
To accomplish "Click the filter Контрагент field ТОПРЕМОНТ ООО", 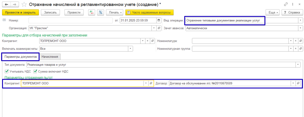I will [x=90, y=41].
